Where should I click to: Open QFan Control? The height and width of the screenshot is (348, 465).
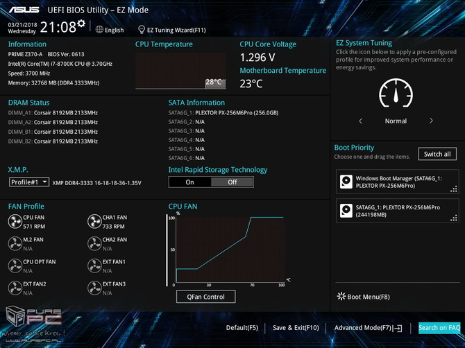206,297
